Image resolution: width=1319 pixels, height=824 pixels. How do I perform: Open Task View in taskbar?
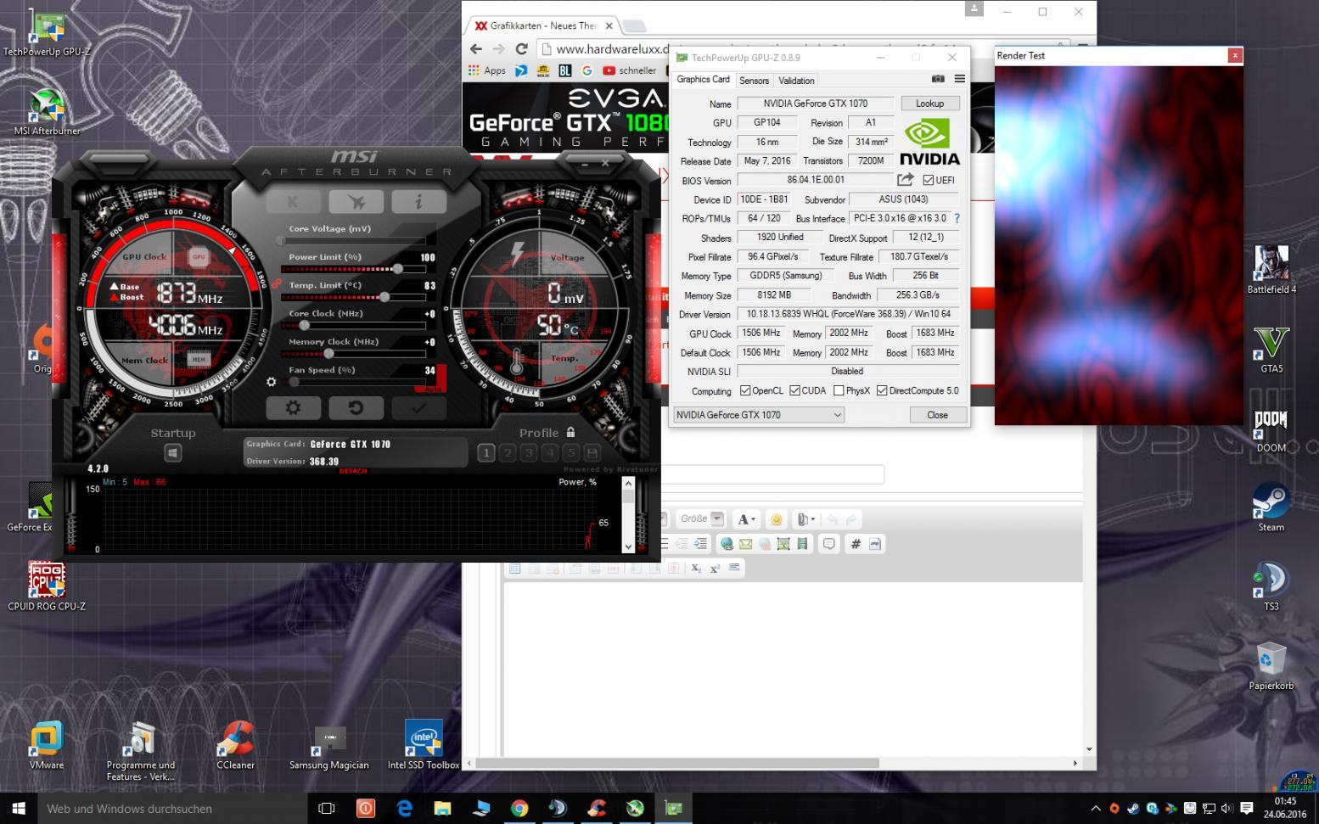point(326,809)
